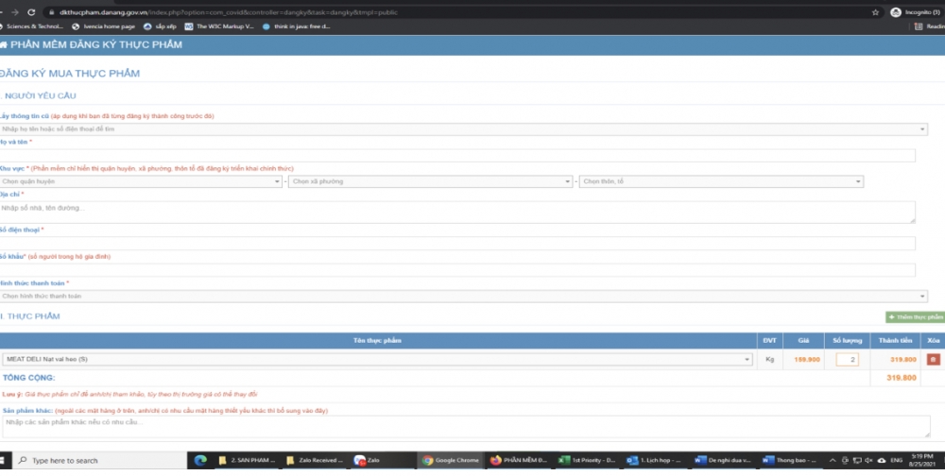Image resolution: width=945 pixels, height=476 pixels.
Task: Click the 'Nhập số nhà, tên đường' address field
Action: [x=458, y=212]
